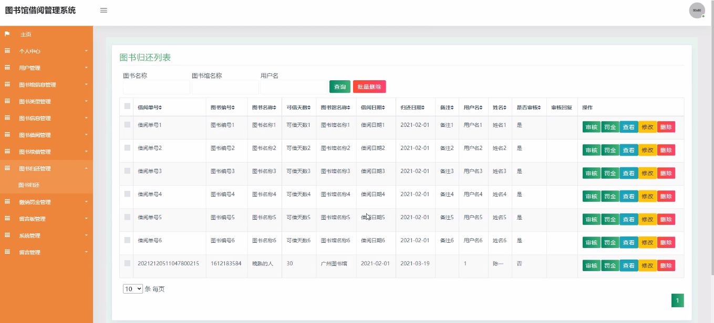
Task: Sort by 图书编号 column arrows
Action: click(233, 107)
